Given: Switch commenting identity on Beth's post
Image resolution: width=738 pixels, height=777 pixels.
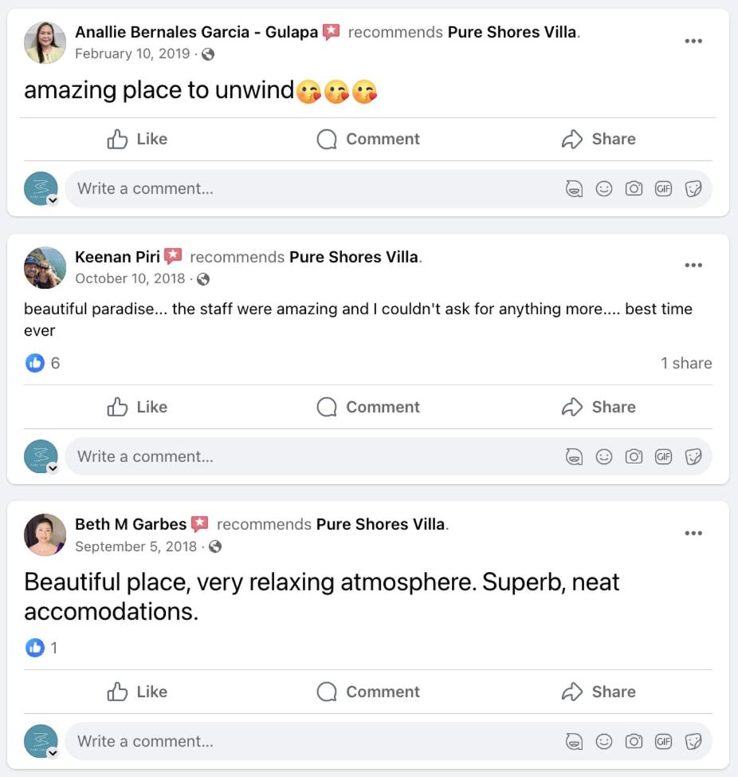Looking at the screenshot, I should (53, 753).
